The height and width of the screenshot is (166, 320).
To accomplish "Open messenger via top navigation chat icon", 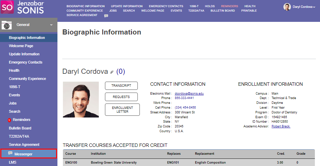I will 106,16.
